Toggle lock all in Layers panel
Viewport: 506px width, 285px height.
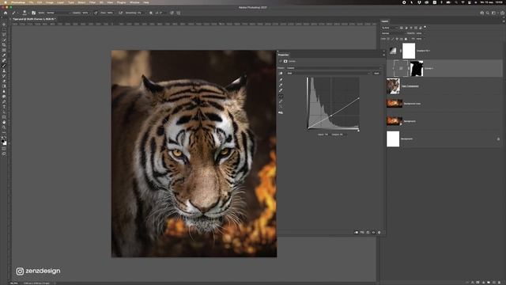(x=406, y=39)
